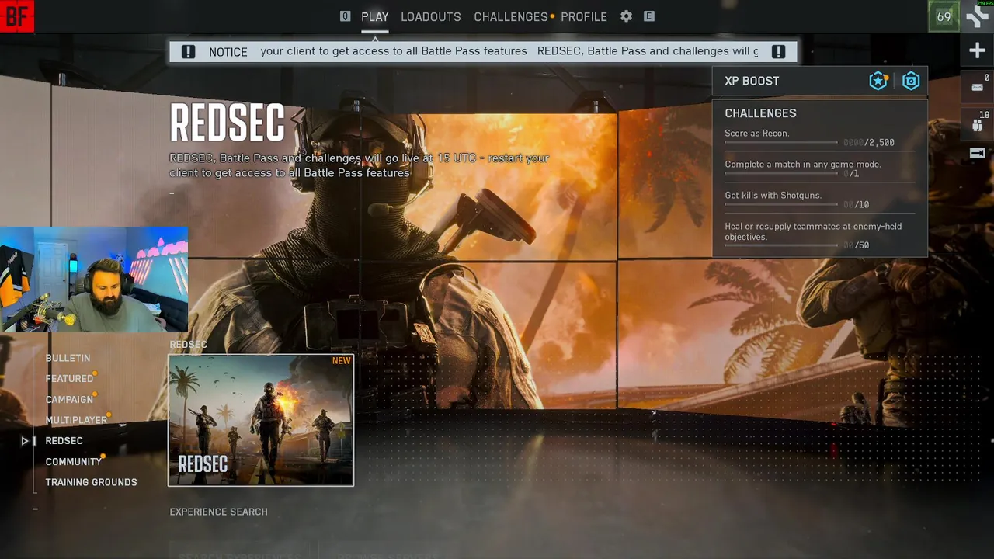Click the Q key prompt icon
This screenshot has width=994, height=559.
(x=345, y=16)
